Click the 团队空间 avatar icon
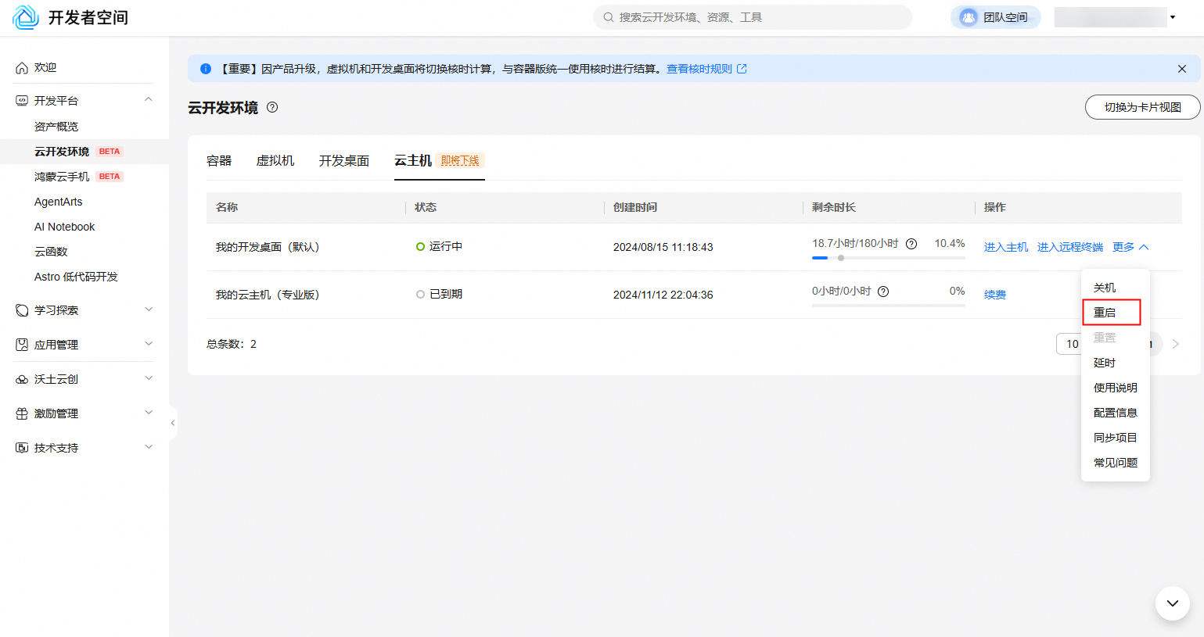 point(969,17)
